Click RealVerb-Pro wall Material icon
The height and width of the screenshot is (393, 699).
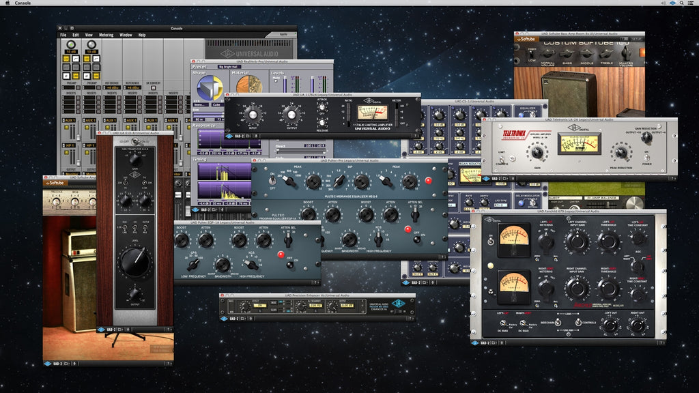click(248, 85)
